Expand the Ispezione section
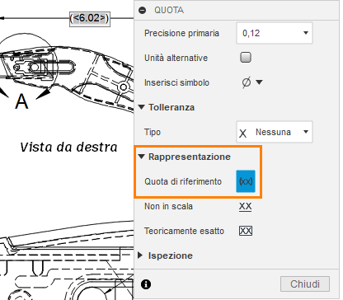The height and width of the screenshot is (300, 343). pos(140,255)
